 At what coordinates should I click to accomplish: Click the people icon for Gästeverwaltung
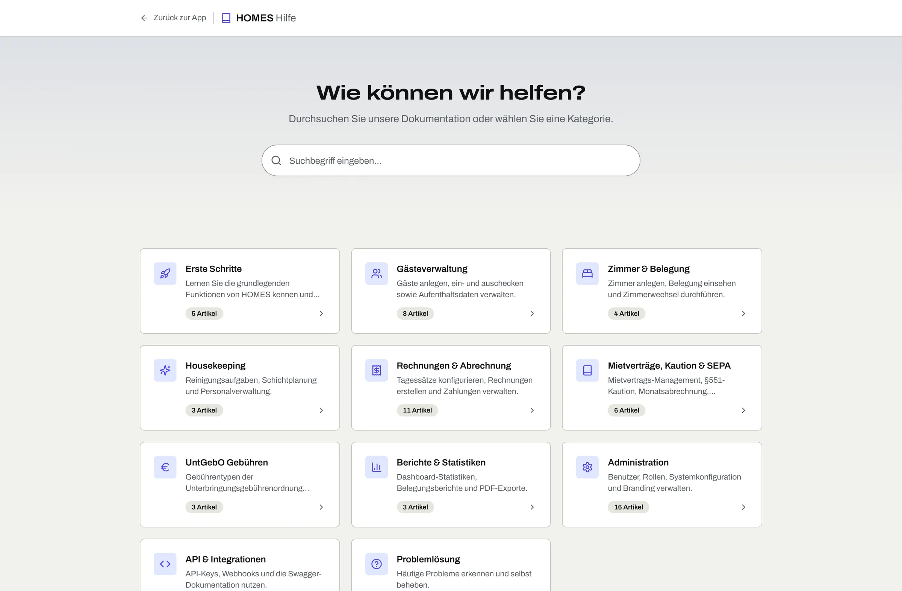(x=376, y=273)
